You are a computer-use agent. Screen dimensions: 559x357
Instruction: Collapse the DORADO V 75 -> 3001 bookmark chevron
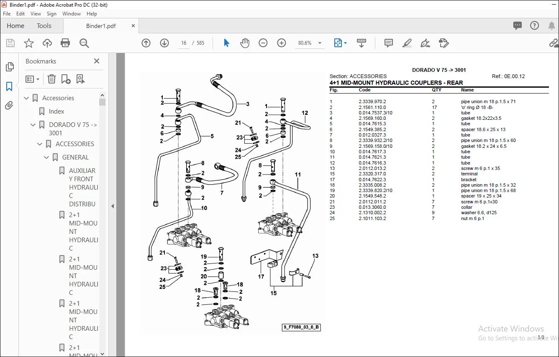[x=33, y=125]
